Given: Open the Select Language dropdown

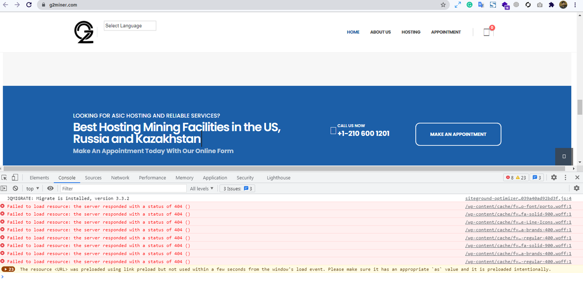Looking at the screenshot, I should (130, 26).
